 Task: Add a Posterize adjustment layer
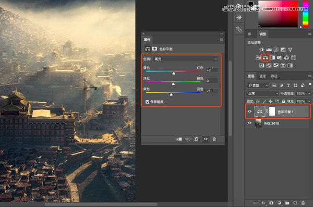pos(269,66)
